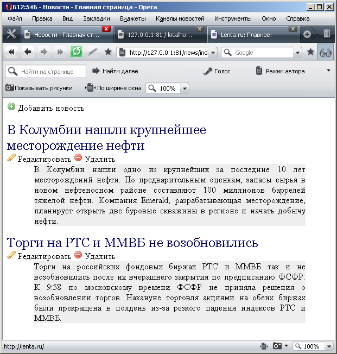Open the panels wrench icon
The image size is (337, 354).
(x=11, y=34)
